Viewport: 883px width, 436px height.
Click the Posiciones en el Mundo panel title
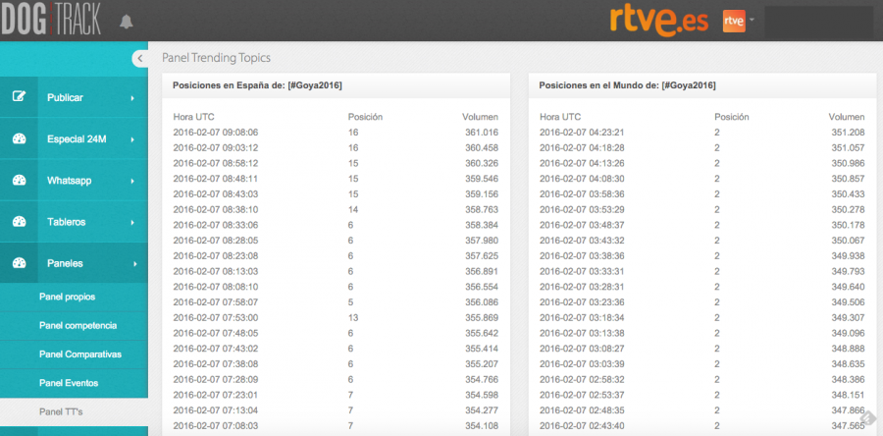pyautogui.click(x=627, y=85)
